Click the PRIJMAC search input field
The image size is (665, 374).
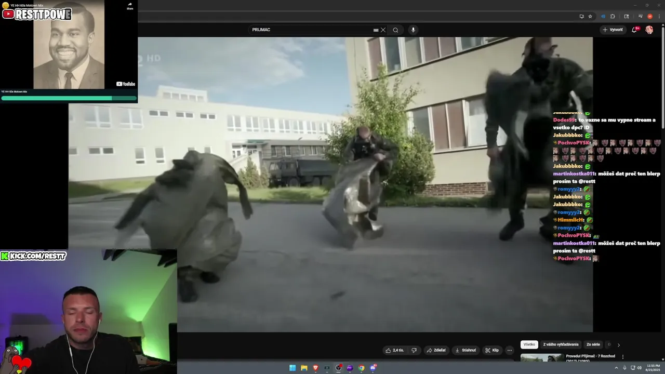click(312, 30)
